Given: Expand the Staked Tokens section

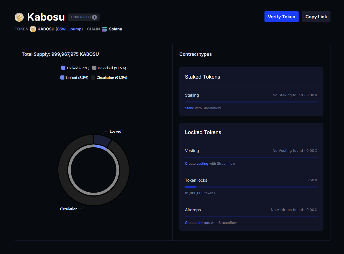Looking at the screenshot, I should [202, 77].
